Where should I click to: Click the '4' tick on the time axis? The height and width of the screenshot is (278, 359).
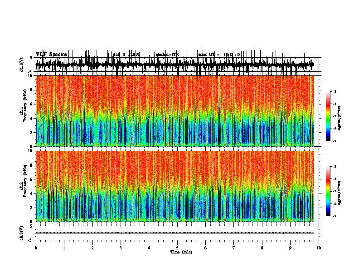point(149,248)
